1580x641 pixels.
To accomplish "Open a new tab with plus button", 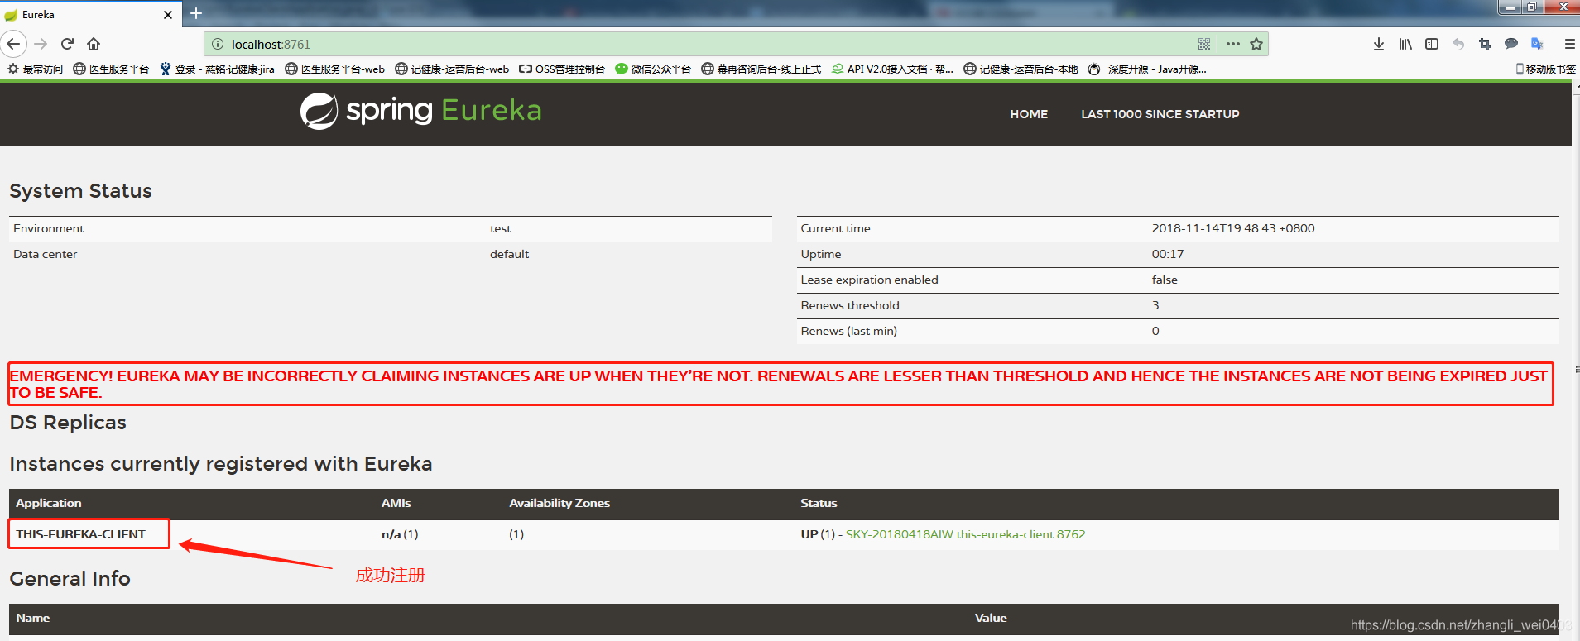I will tap(196, 13).
